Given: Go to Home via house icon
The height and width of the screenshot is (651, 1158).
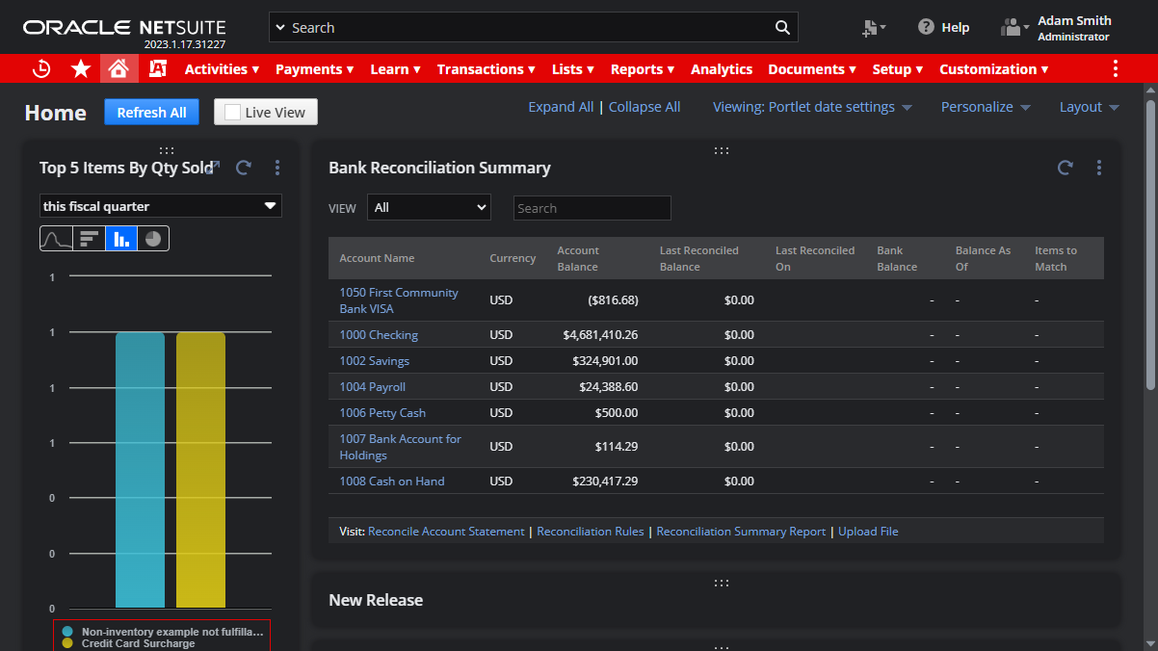Looking at the screenshot, I should pyautogui.click(x=118, y=69).
